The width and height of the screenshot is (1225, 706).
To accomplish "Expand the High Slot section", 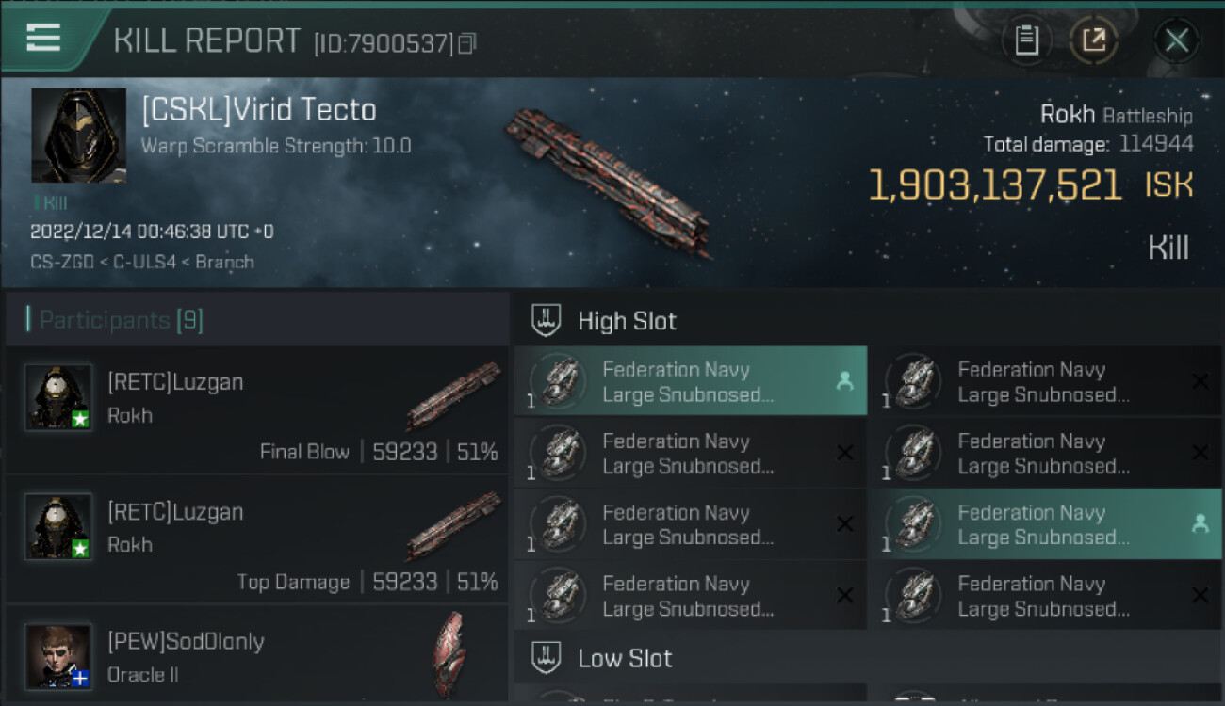I will point(628,321).
